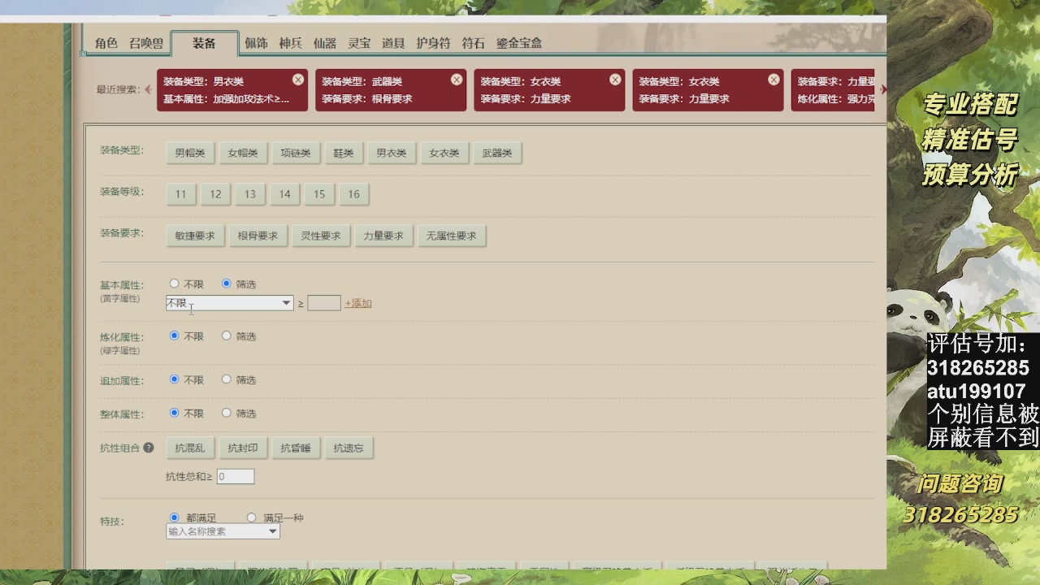
Task: Select the 力量要求 requirement filter
Action: pos(383,236)
